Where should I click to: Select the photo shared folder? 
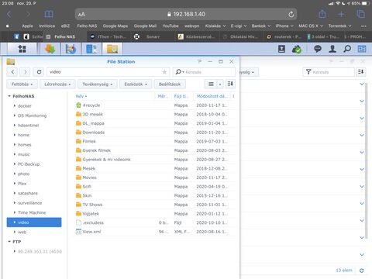tap(24, 174)
